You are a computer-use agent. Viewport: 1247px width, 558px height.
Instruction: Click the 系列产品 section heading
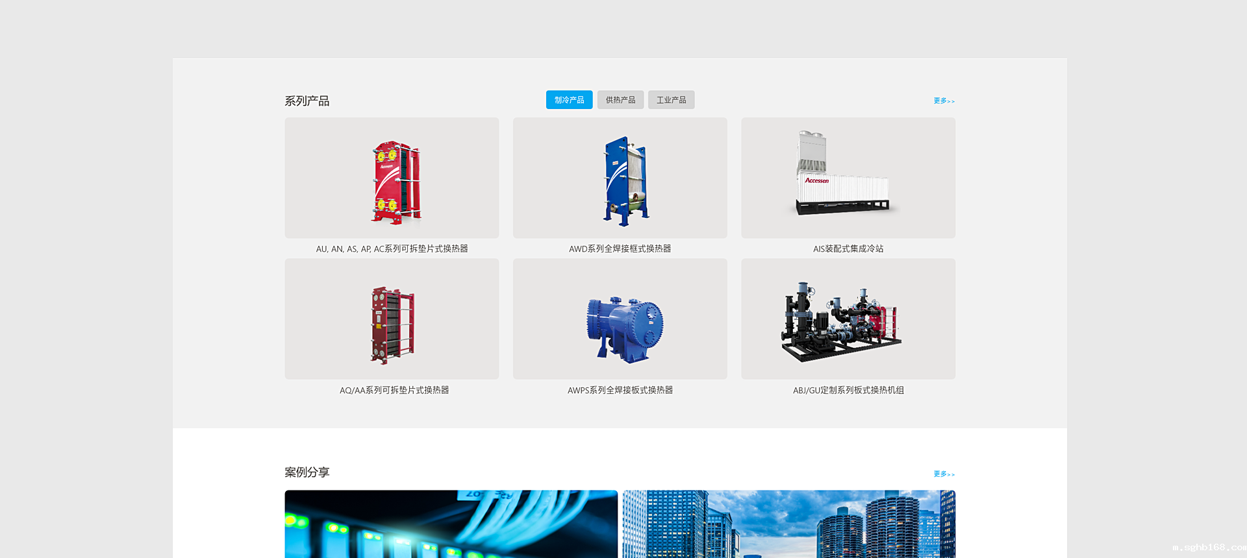pos(307,101)
